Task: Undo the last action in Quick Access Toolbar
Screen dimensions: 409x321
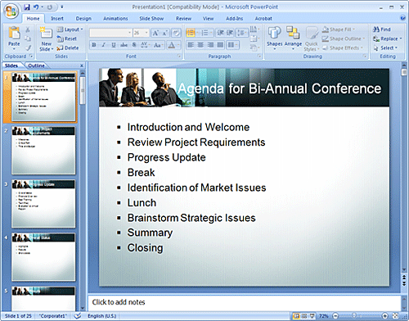Action: [x=36, y=7]
